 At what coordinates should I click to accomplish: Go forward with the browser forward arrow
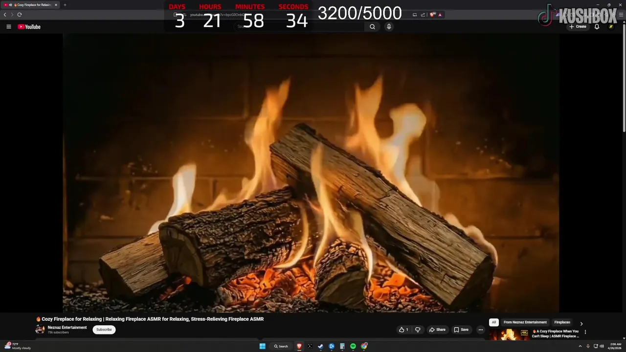pyautogui.click(x=12, y=15)
